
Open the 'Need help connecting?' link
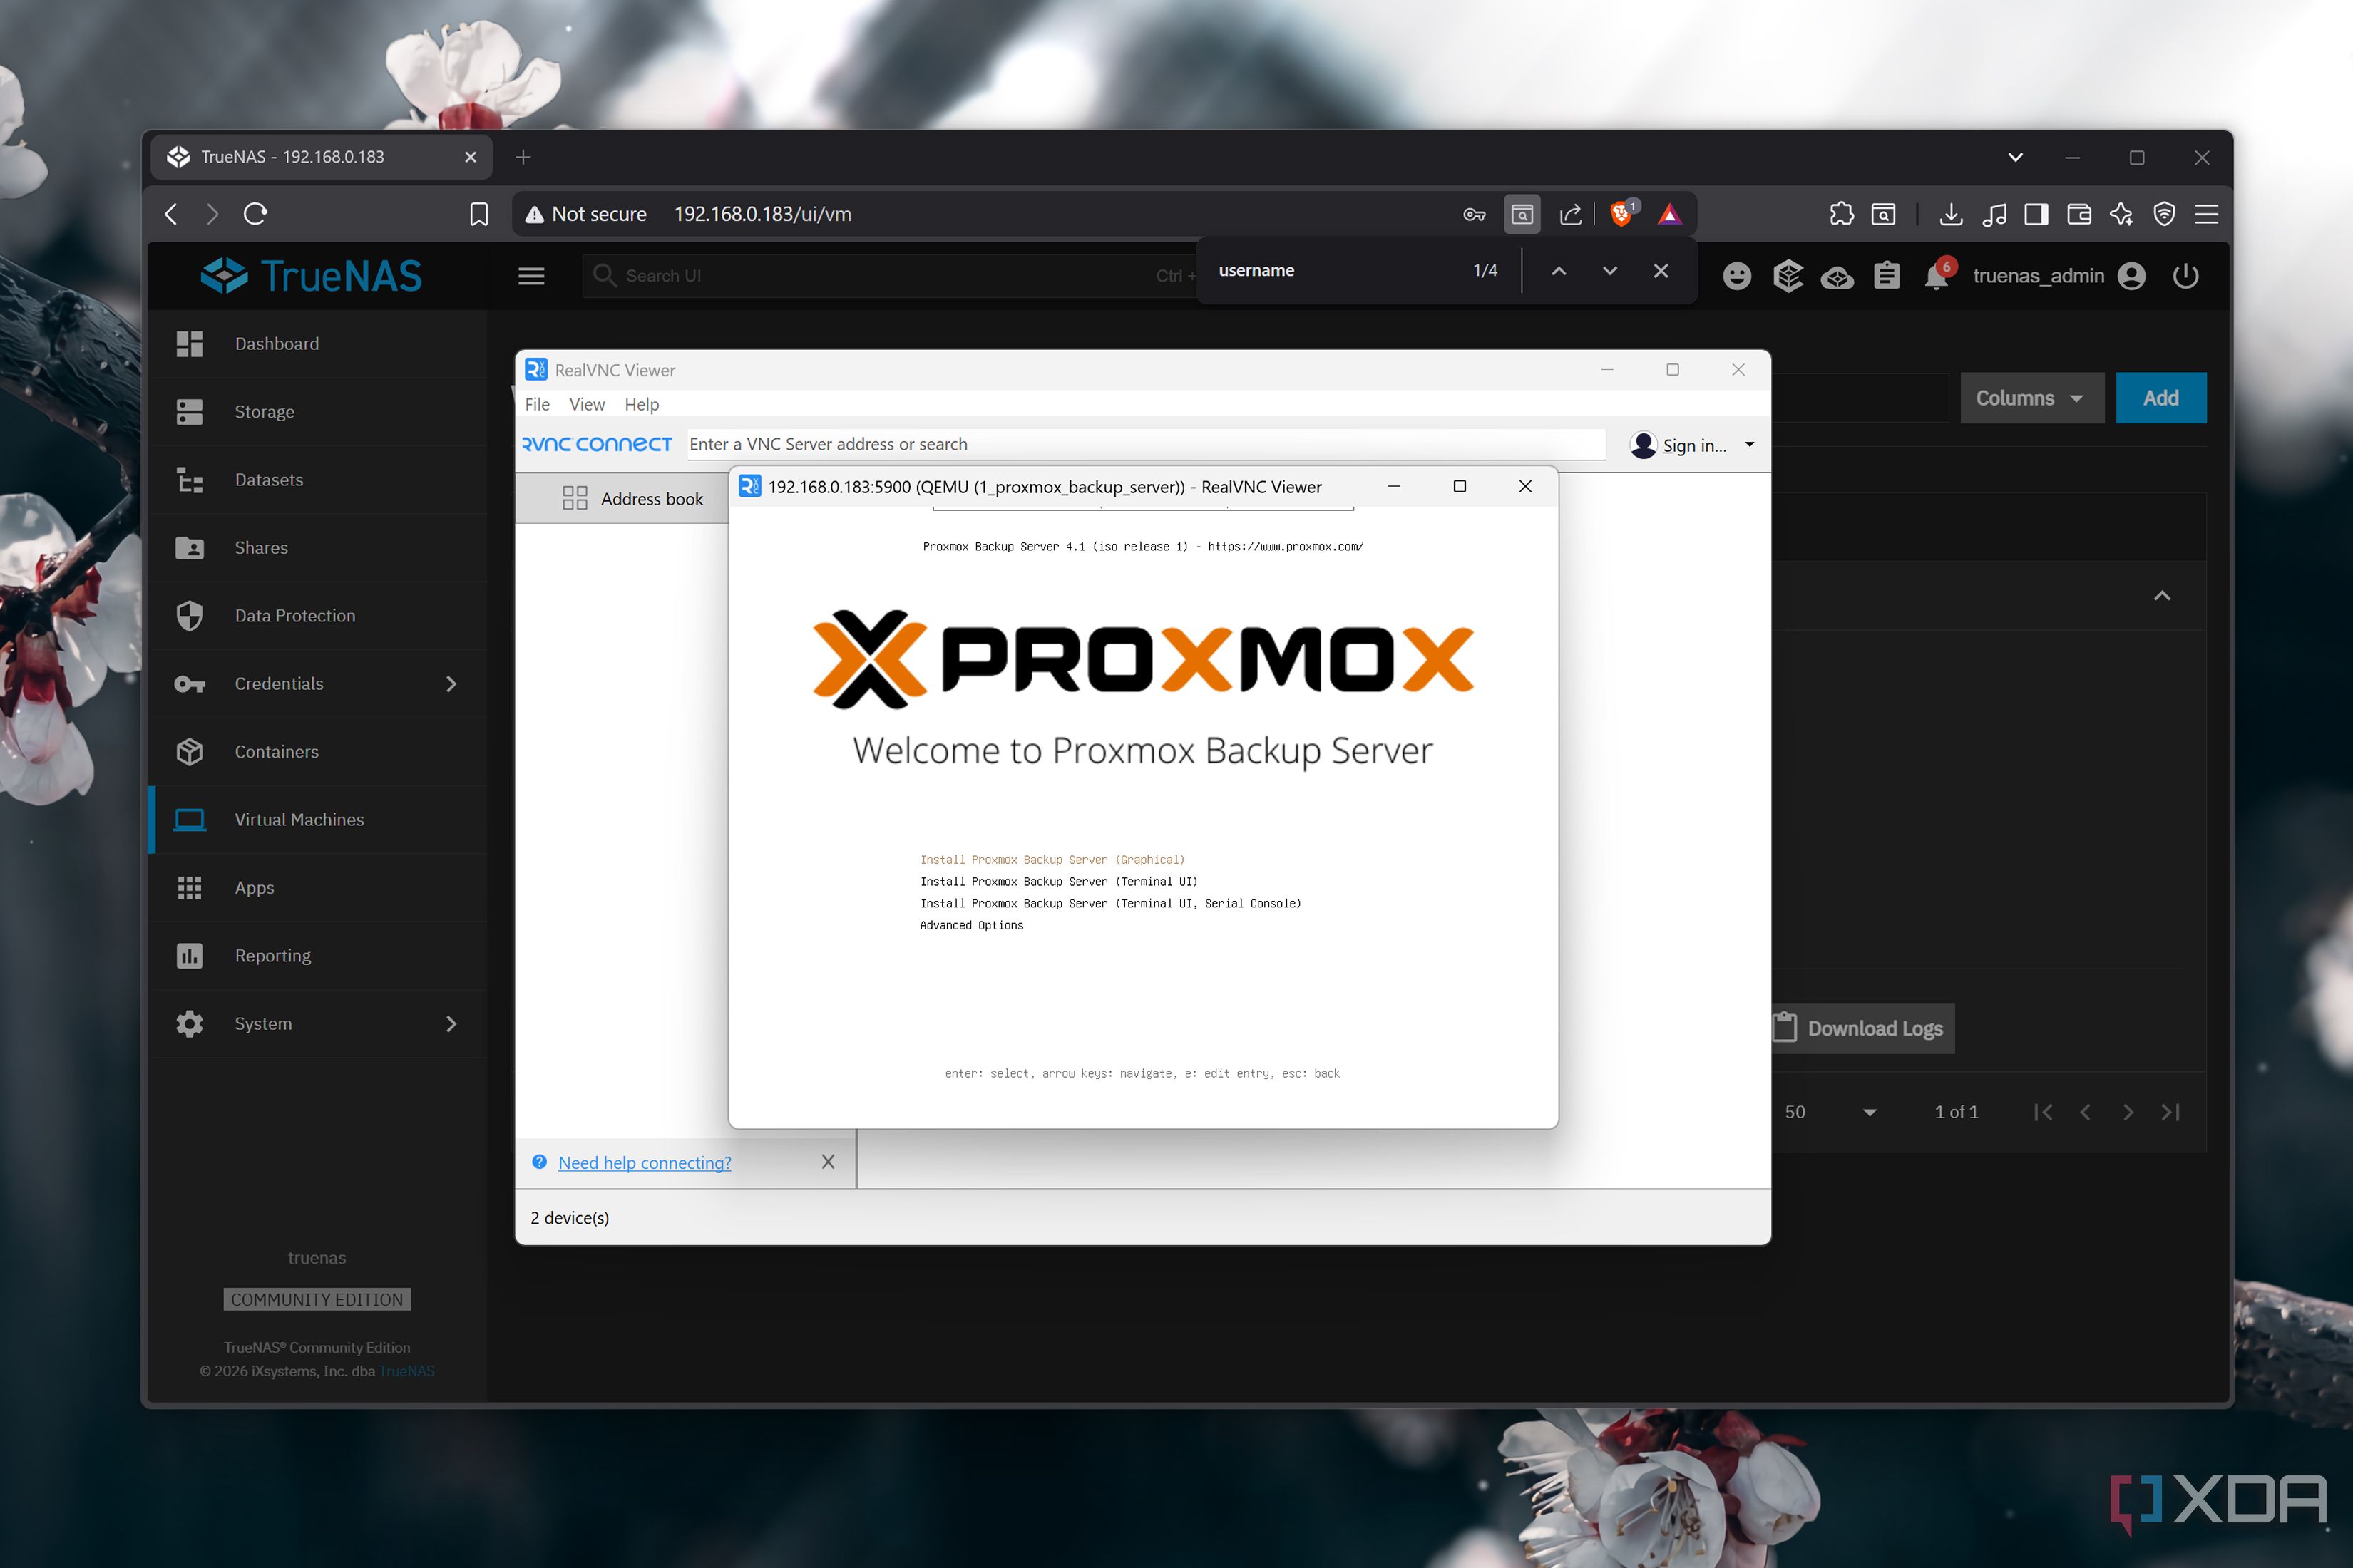645,1162
